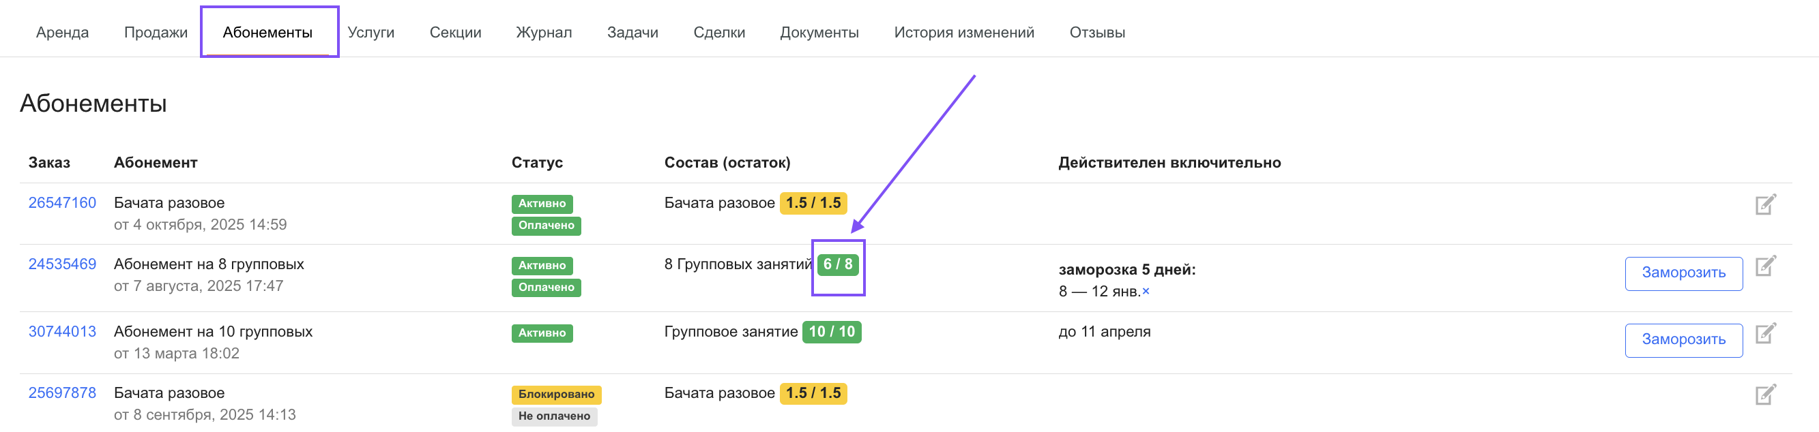1819x432 pixels.
Task: Switch to the Аренда tab
Action: 62,33
